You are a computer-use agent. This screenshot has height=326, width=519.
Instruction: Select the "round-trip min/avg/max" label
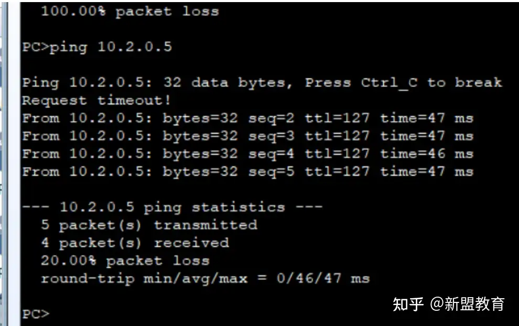(144, 278)
